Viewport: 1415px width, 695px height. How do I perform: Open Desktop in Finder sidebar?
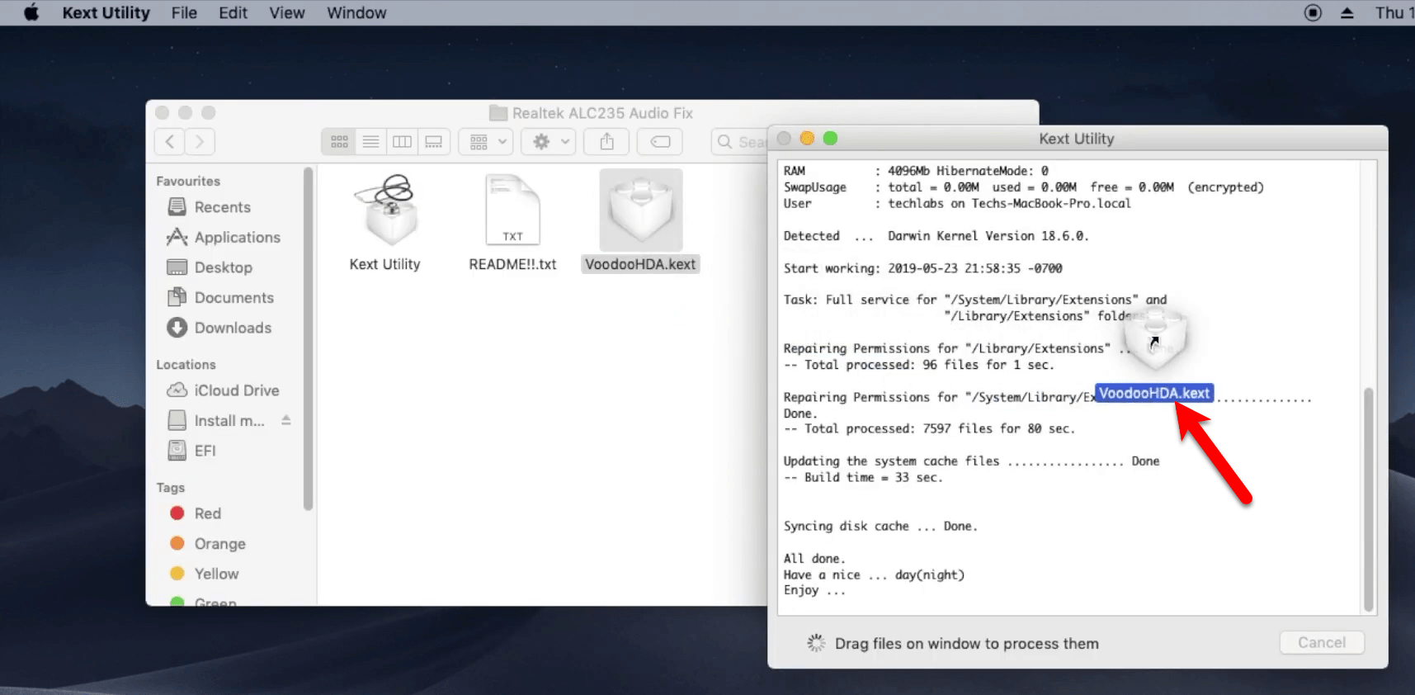point(223,267)
